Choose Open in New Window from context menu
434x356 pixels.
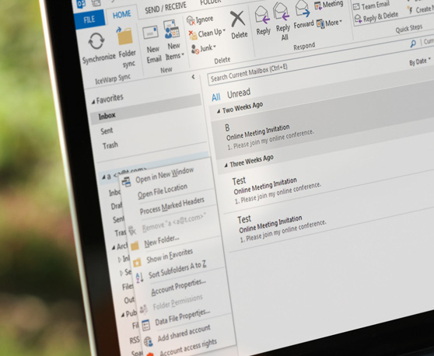(x=164, y=175)
